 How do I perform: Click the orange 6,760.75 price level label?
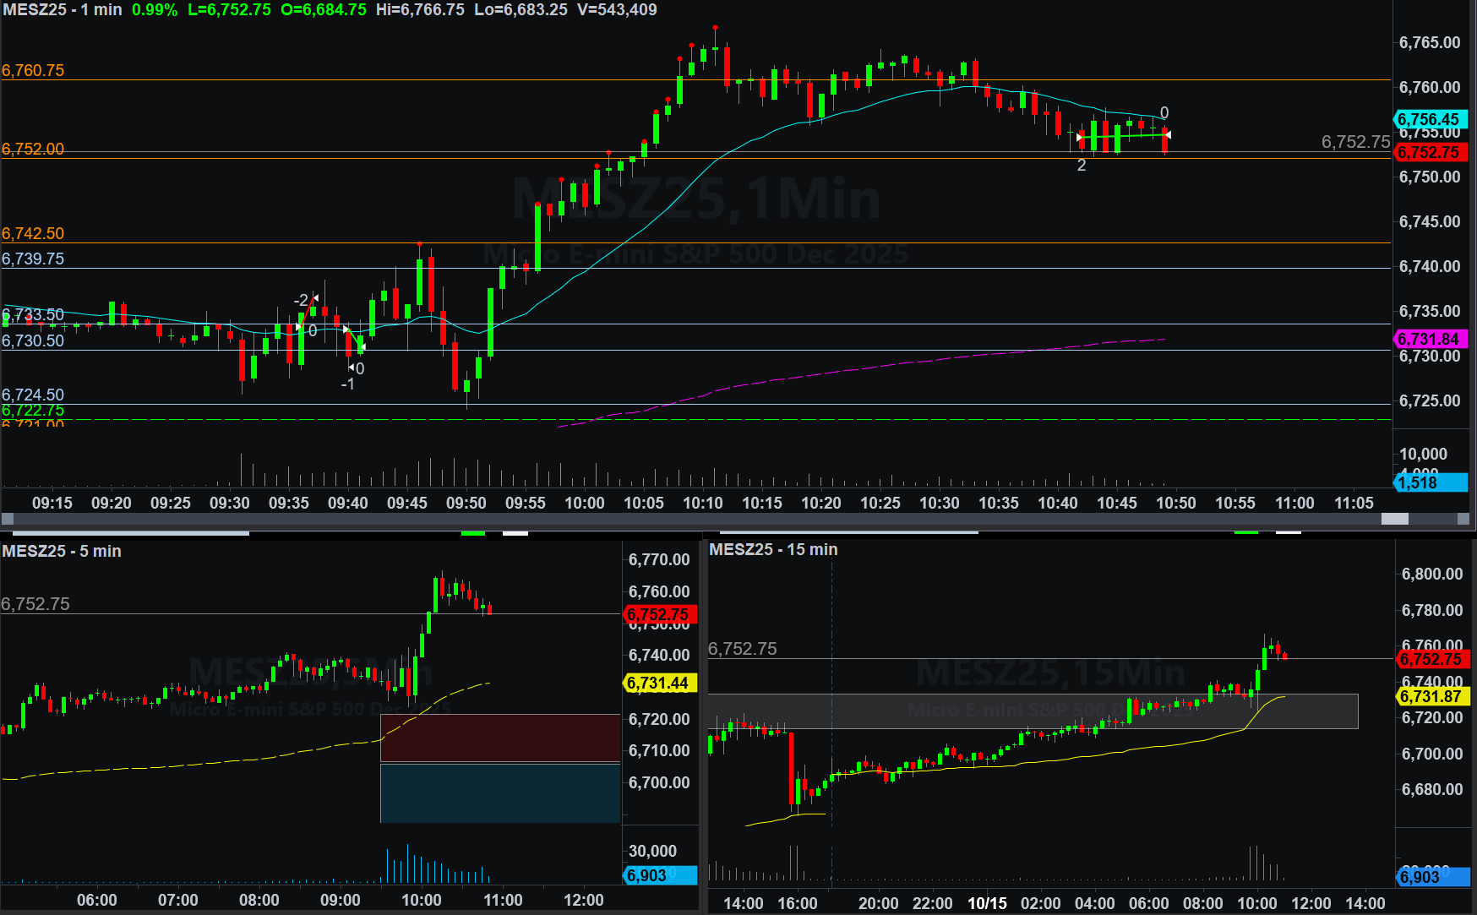click(33, 70)
